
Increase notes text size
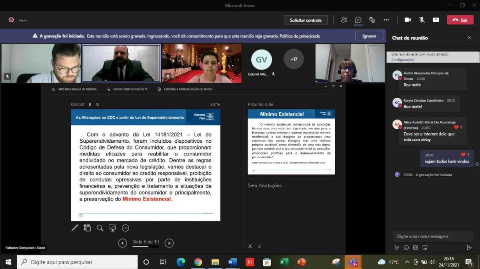pyautogui.click(x=250, y=246)
